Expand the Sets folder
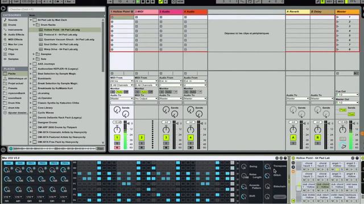Image resolution: width=364 pixels, height=204 pixels. pos(34,59)
